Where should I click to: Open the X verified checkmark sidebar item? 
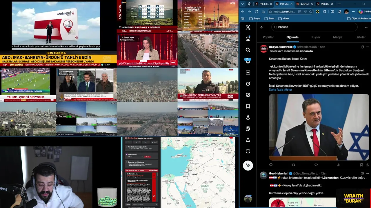click(x=248, y=95)
